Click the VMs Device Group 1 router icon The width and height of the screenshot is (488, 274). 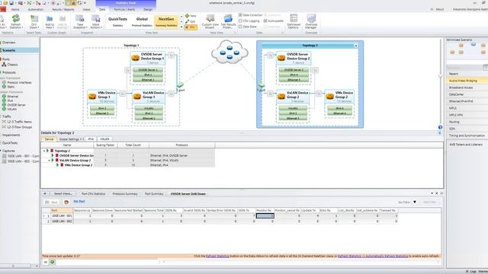click(x=92, y=97)
